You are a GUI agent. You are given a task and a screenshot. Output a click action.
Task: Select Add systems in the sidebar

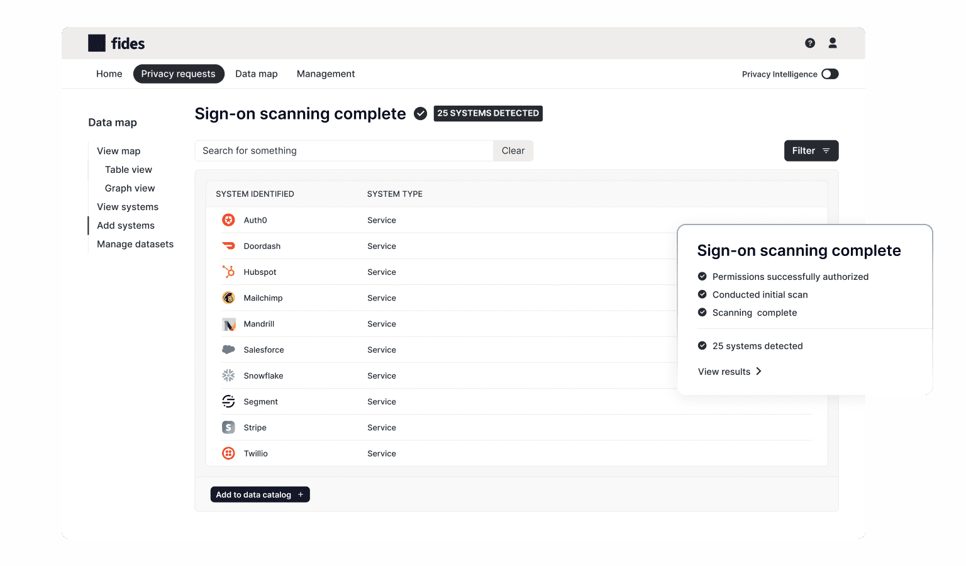click(x=126, y=225)
